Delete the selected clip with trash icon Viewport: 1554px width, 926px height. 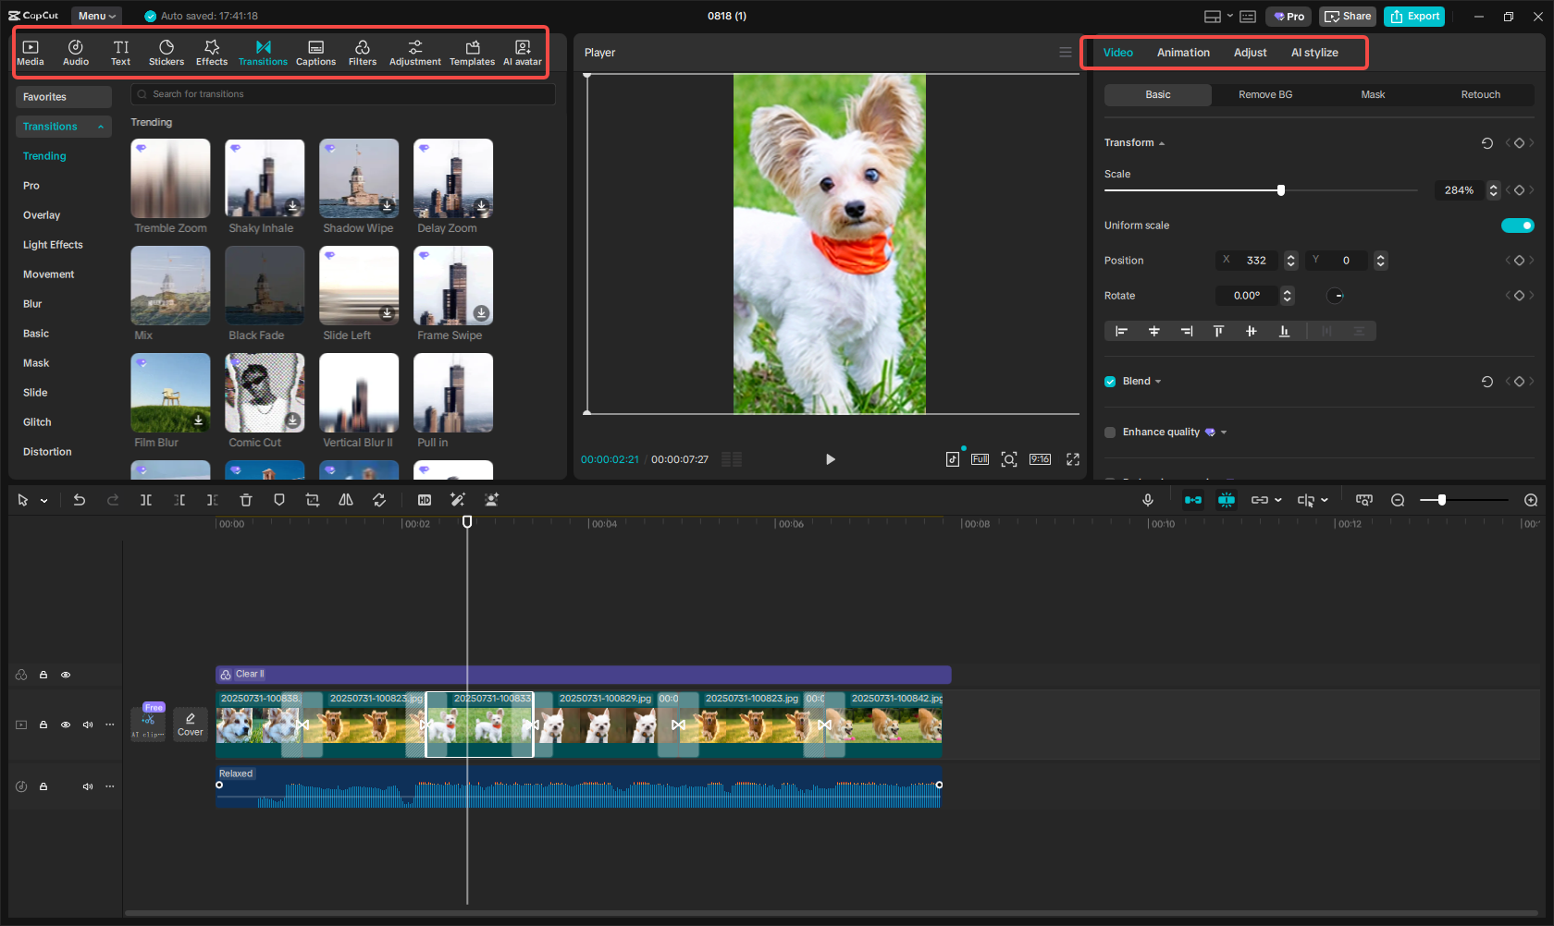tap(246, 500)
